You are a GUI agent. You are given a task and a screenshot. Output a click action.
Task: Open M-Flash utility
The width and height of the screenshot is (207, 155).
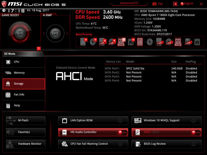point(26,121)
